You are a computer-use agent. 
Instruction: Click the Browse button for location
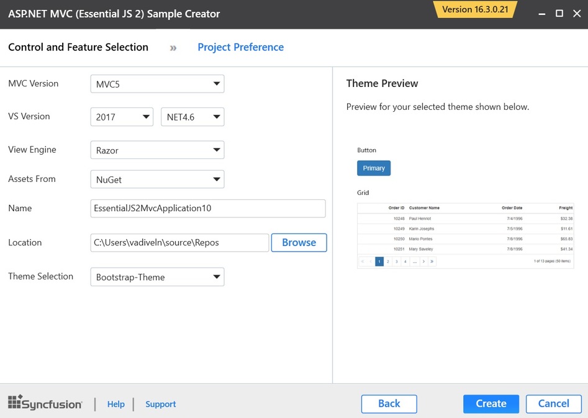point(299,243)
